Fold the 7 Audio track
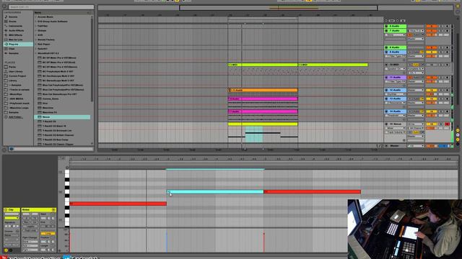 tap(386, 31)
